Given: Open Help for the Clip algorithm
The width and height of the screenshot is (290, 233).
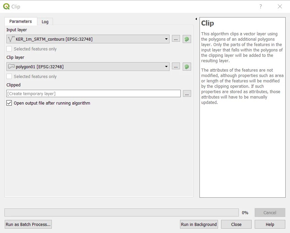Looking at the screenshot, I should [270, 224].
